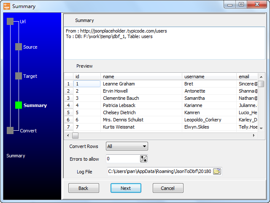This screenshot has height=203, width=270.
Task: Click the app icon in title bar
Action: click(x=6, y=6)
